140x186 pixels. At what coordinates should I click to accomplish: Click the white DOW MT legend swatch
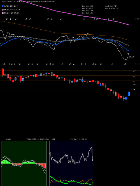coord(3,10)
